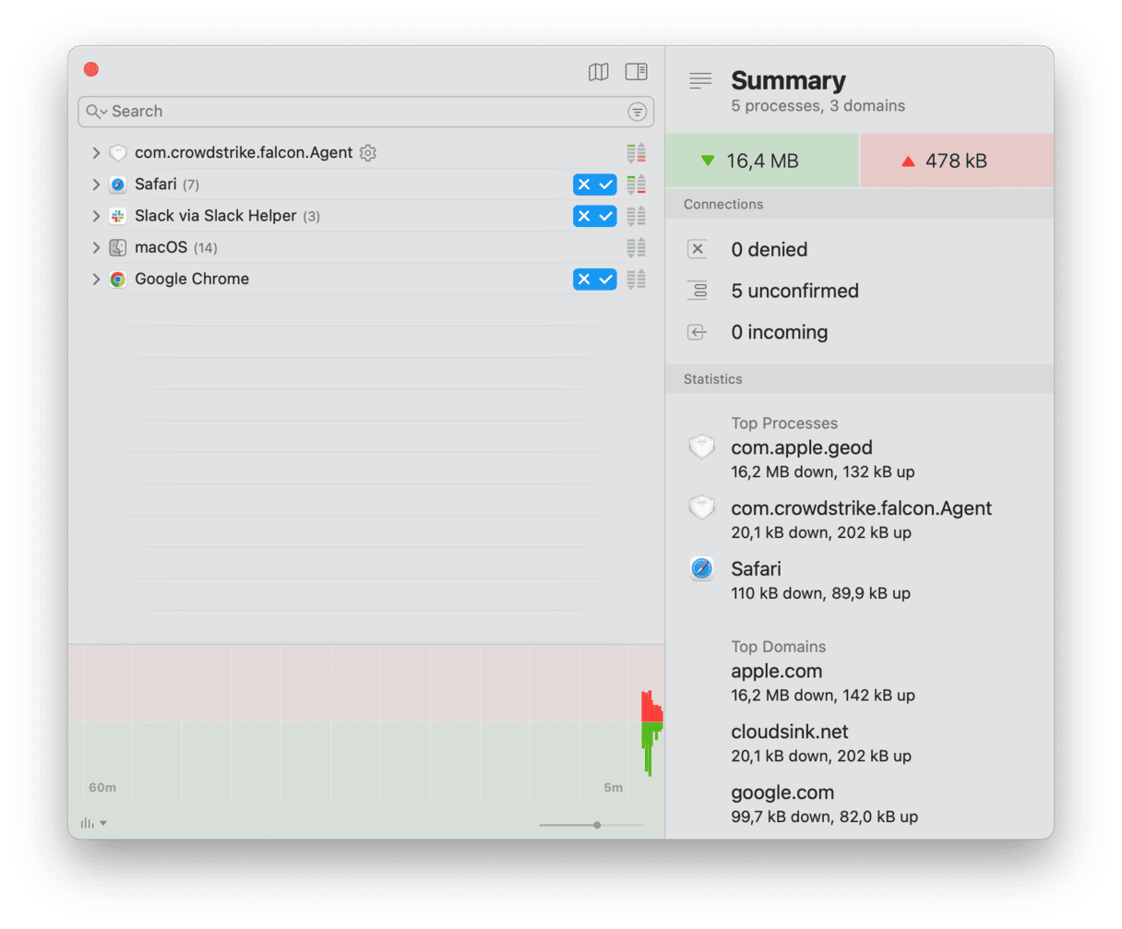The height and width of the screenshot is (929, 1122).
Task: Expand the com.crowdstrike.falcon.Agent row
Action: (96, 153)
